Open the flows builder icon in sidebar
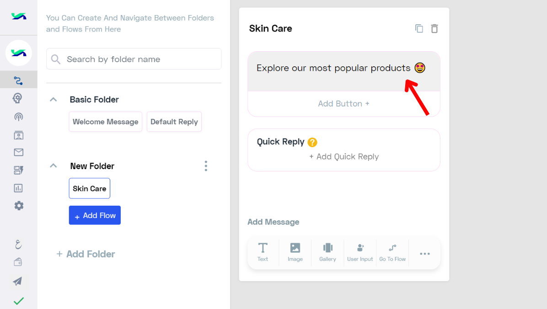This screenshot has height=309, width=547. [x=18, y=80]
